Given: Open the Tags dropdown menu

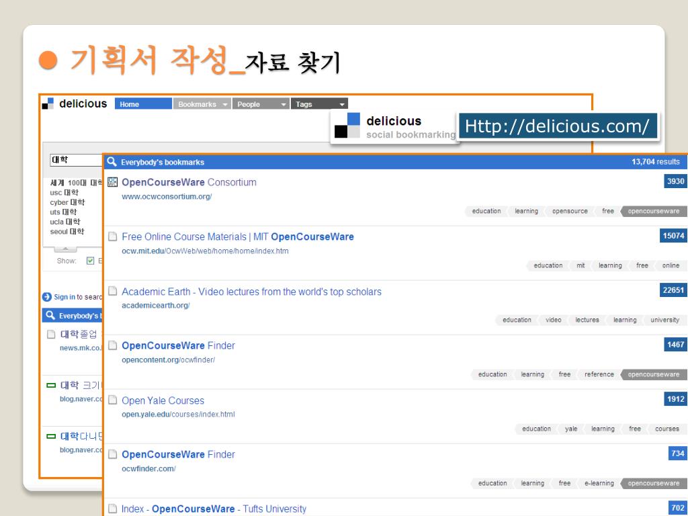Looking at the screenshot, I should click(x=321, y=104).
